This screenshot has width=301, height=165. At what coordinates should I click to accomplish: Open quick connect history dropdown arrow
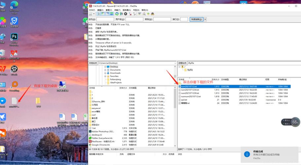coord(205,19)
